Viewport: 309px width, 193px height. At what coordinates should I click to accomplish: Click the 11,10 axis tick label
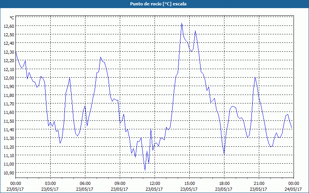(9, 156)
